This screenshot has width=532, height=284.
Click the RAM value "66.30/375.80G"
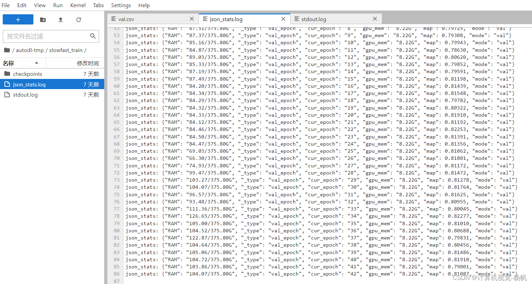[209, 158]
